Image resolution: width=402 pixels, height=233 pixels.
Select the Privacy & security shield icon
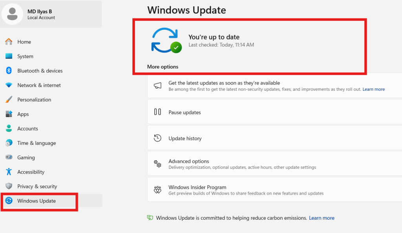(x=8, y=186)
